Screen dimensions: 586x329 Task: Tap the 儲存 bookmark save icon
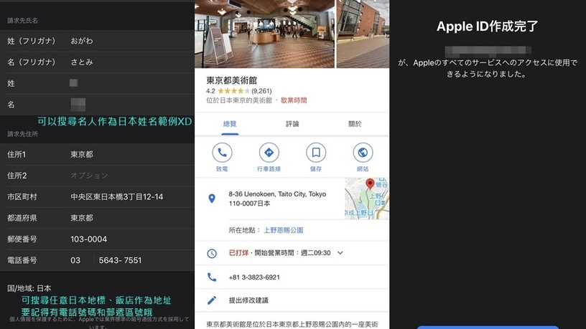tap(316, 153)
